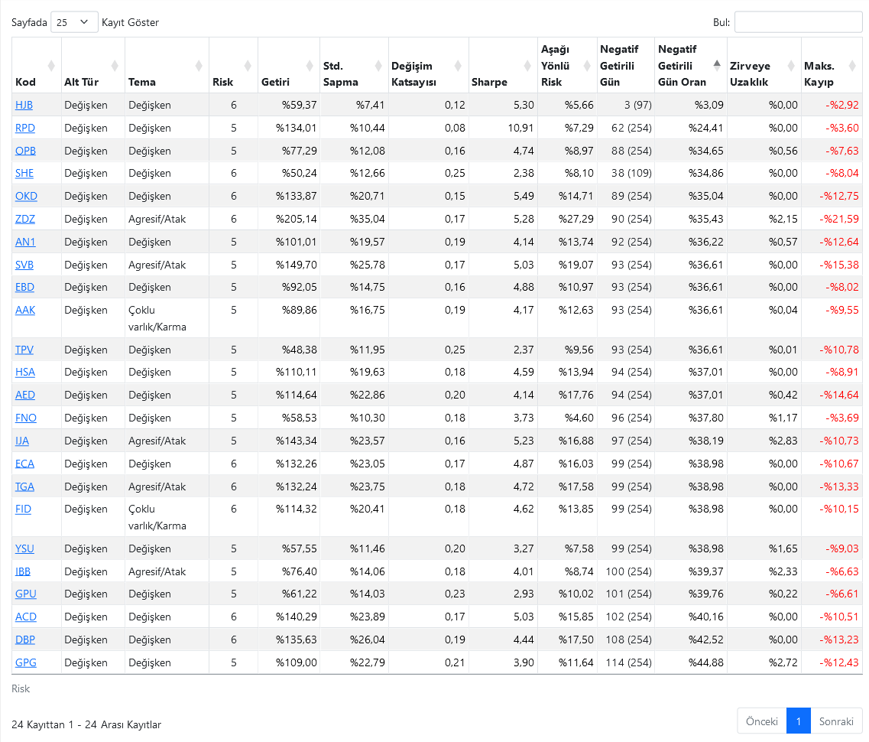
Task: Open the IBB fund link
Action: (23, 571)
